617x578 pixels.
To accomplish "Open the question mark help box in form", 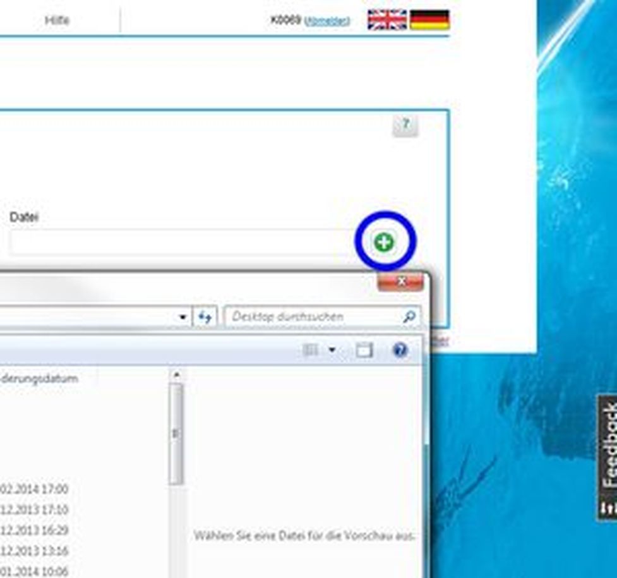I will [405, 126].
